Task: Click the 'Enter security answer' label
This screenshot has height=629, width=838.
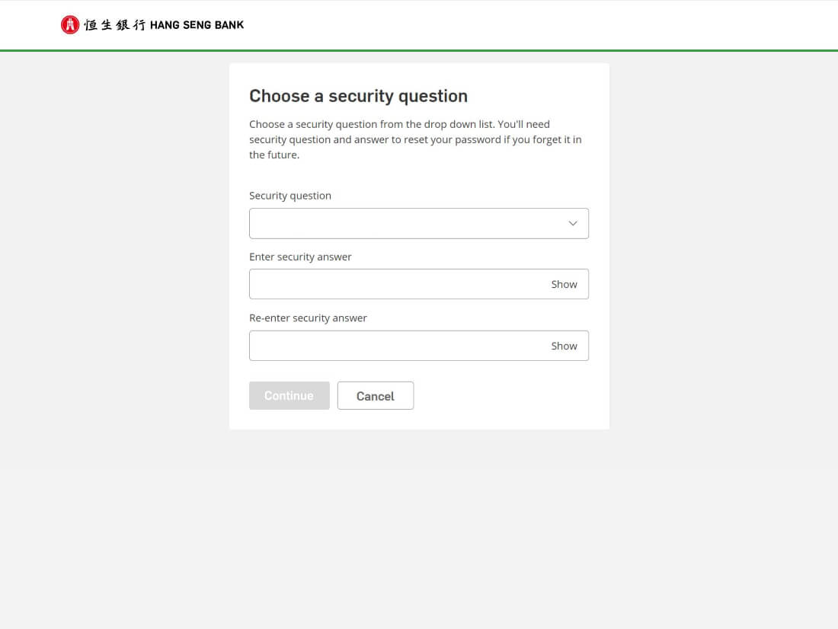Action: pos(300,257)
